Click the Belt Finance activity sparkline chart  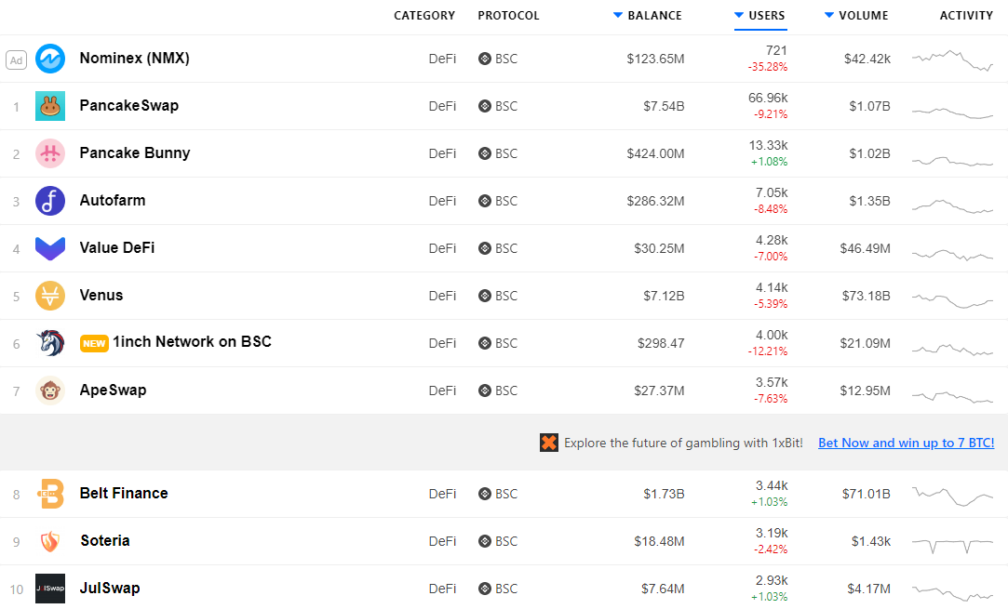(x=953, y=496)
